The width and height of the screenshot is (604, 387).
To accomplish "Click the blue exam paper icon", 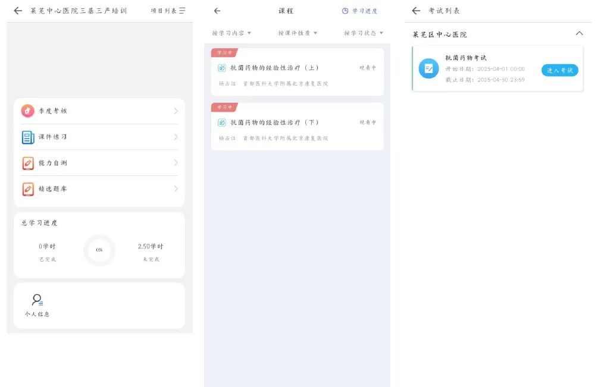I will click(x=428, y=68).
